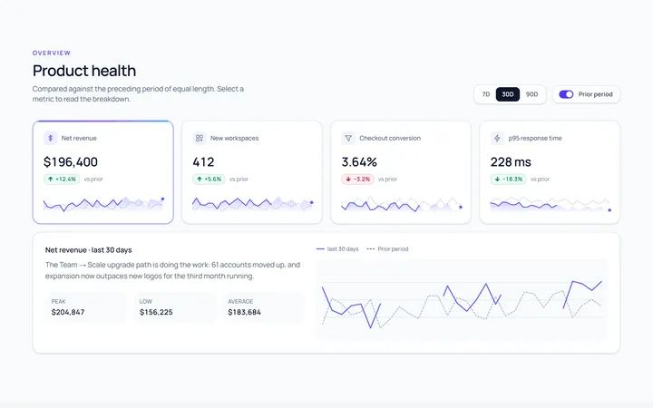
Task: Click the 'Team → Scale upgrade path' summary text
Action: click(172, 270)
